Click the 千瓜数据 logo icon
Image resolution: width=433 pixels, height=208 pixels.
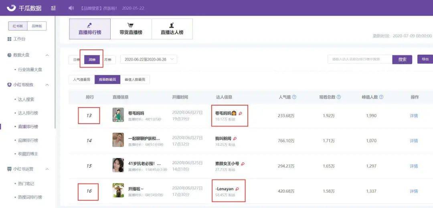[11, 8]
